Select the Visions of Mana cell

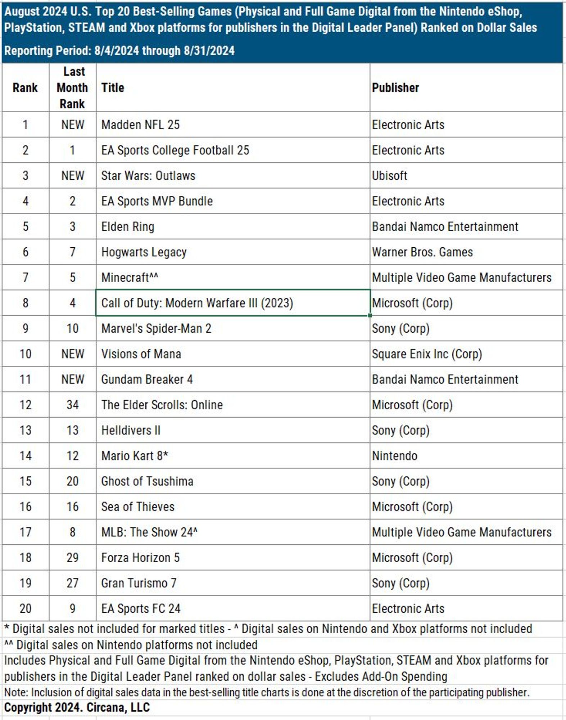(233, 354)
